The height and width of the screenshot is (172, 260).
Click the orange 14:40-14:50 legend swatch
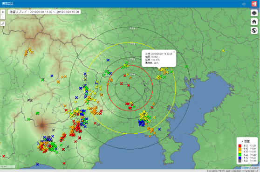(x=240, y=149)
